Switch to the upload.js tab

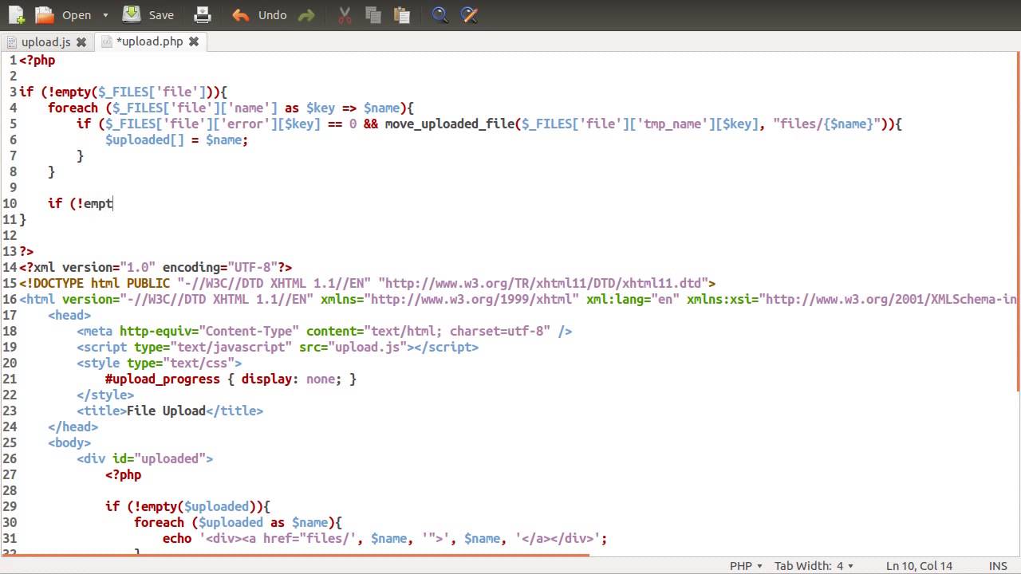45,41
